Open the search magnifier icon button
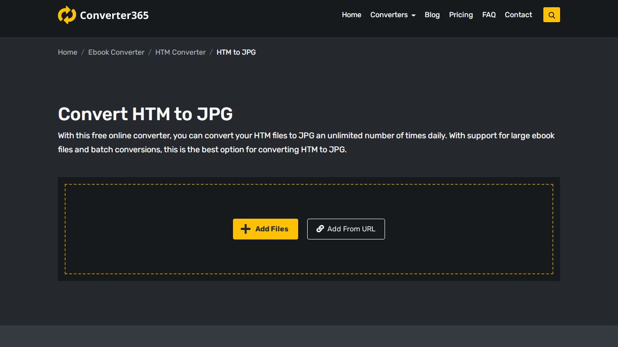The image size is (618, 347). 551,15
